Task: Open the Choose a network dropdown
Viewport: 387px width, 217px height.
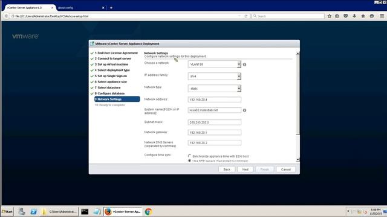Action: click(214, 64)
